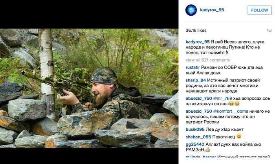This screenshot has height=164, width=275.
Task: Open the partially visible milinda_harper commenter link
Action: (x=201, y=157)
